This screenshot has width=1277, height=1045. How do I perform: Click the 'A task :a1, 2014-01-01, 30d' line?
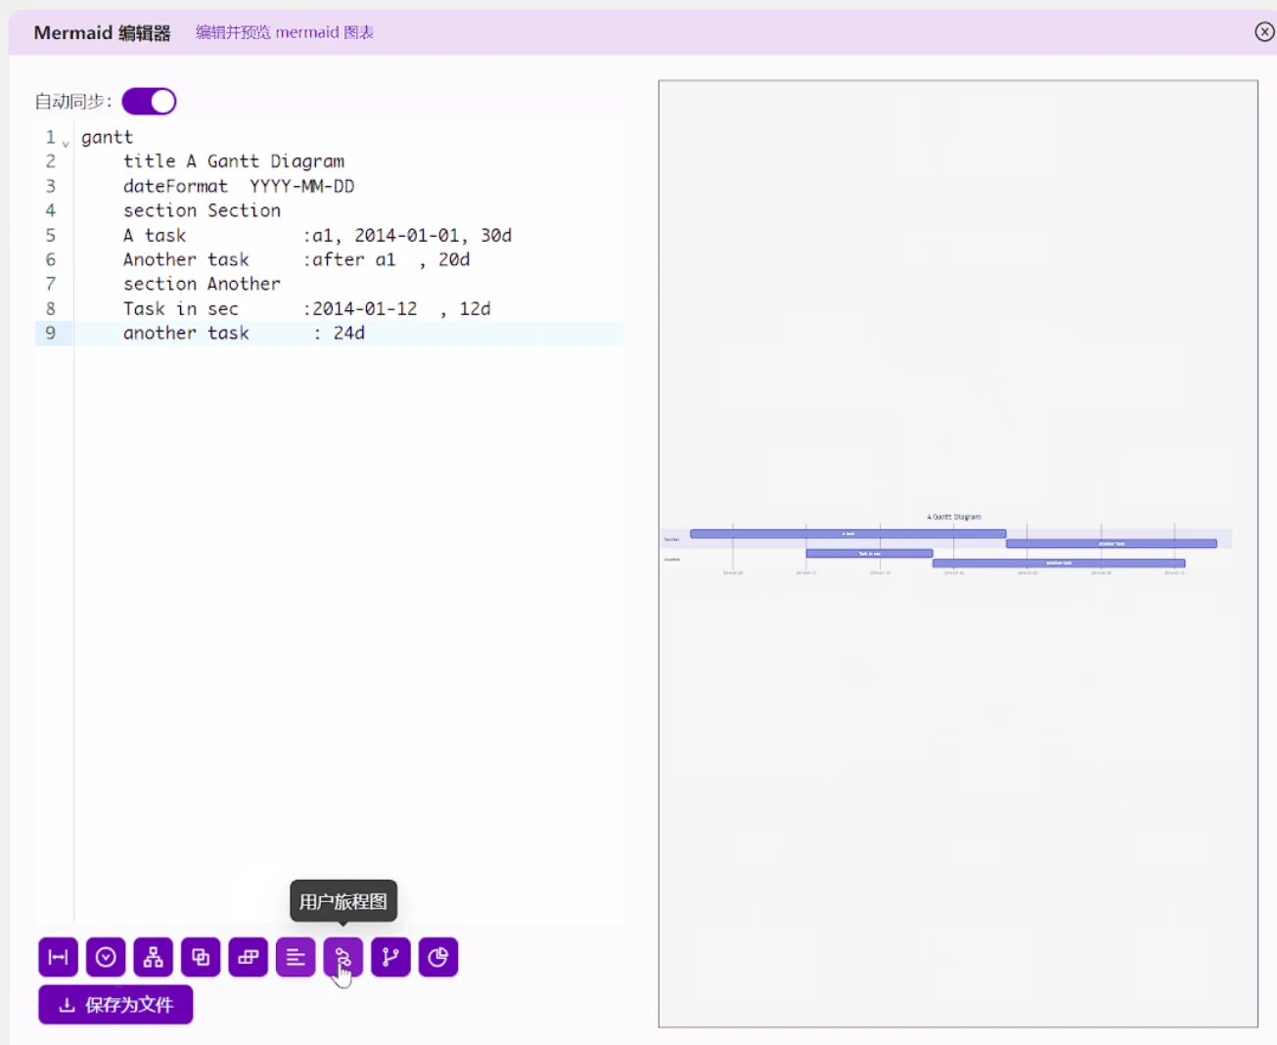[x=317, y=235]
